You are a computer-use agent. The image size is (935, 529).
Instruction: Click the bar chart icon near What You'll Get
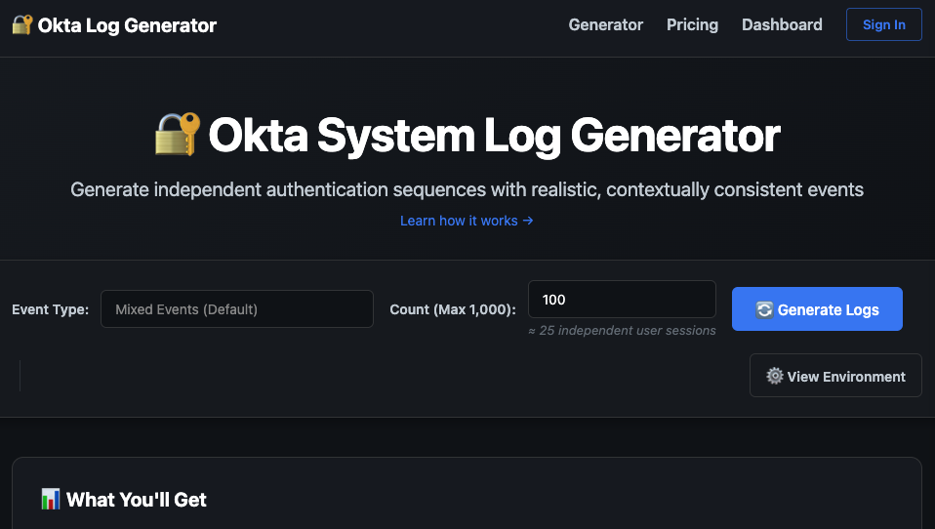[x=51, y=499]
